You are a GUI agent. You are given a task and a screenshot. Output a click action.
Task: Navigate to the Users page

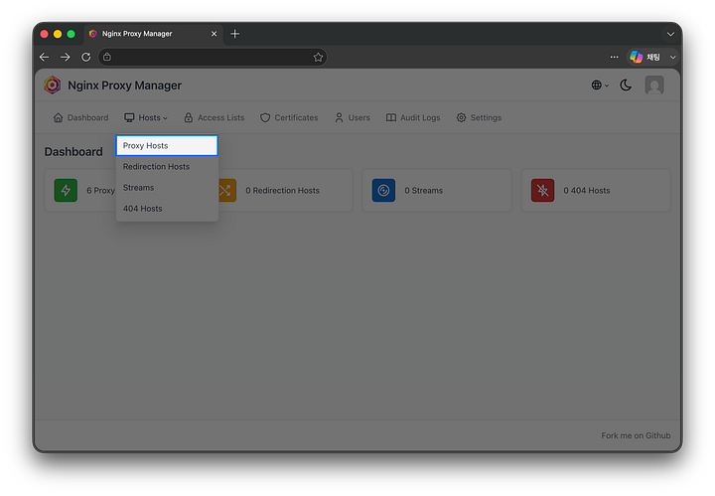point(352,117)
